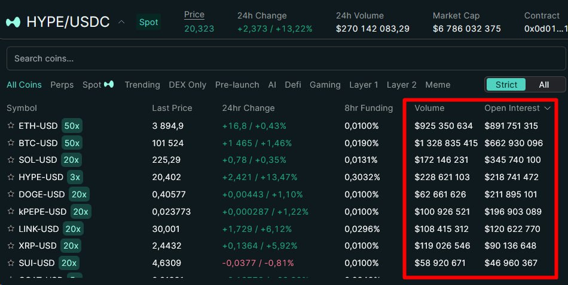Open the kPEPE-USD symbol
This screenshot has width=568, height=285.
click(x=42, y=212)
